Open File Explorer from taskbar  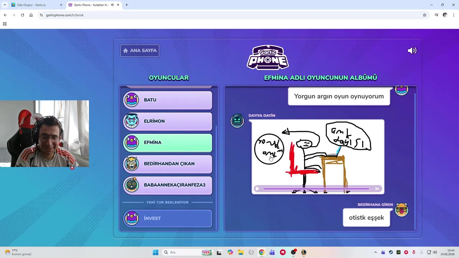(x=241, y=252)
